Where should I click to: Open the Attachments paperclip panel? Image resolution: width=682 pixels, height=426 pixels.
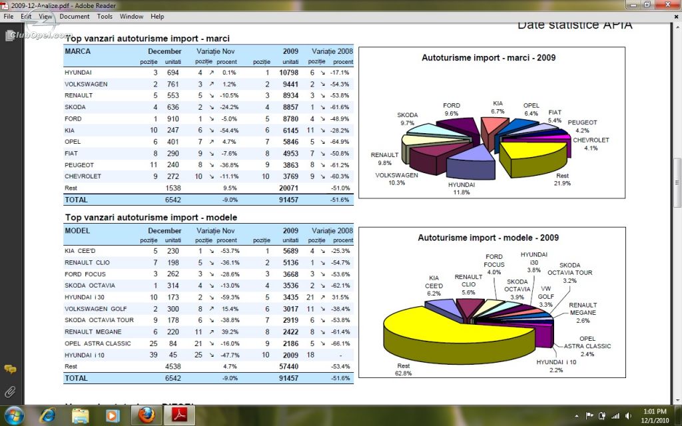pos(10,392)
